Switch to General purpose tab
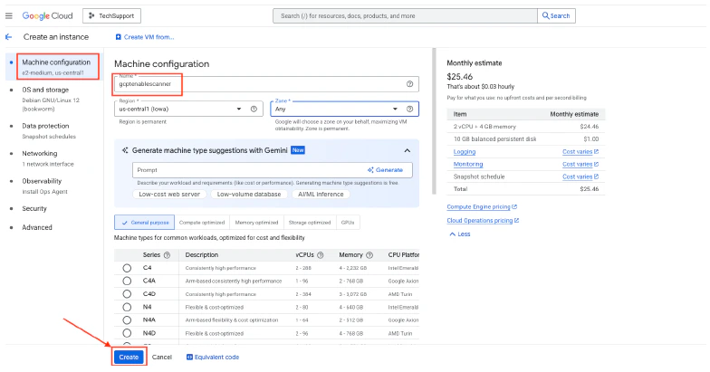 click(145, 223)
